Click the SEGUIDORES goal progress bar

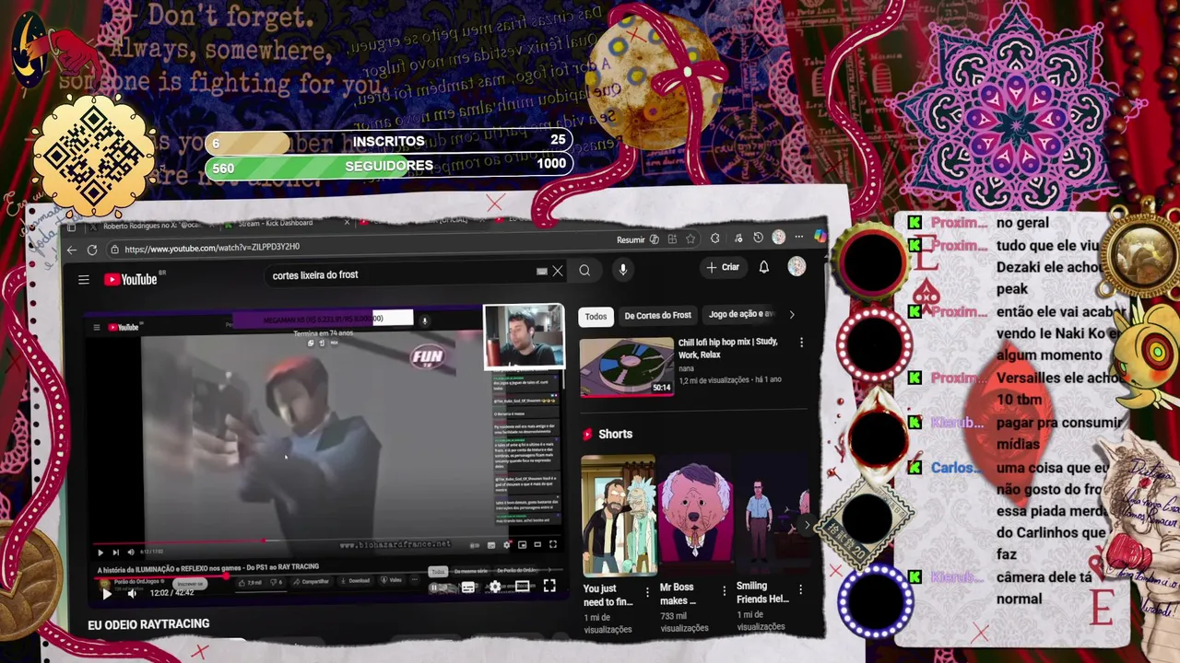(x=389, y=166)
